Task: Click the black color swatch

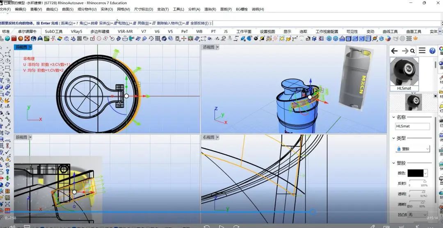Action: click(415, 173)
